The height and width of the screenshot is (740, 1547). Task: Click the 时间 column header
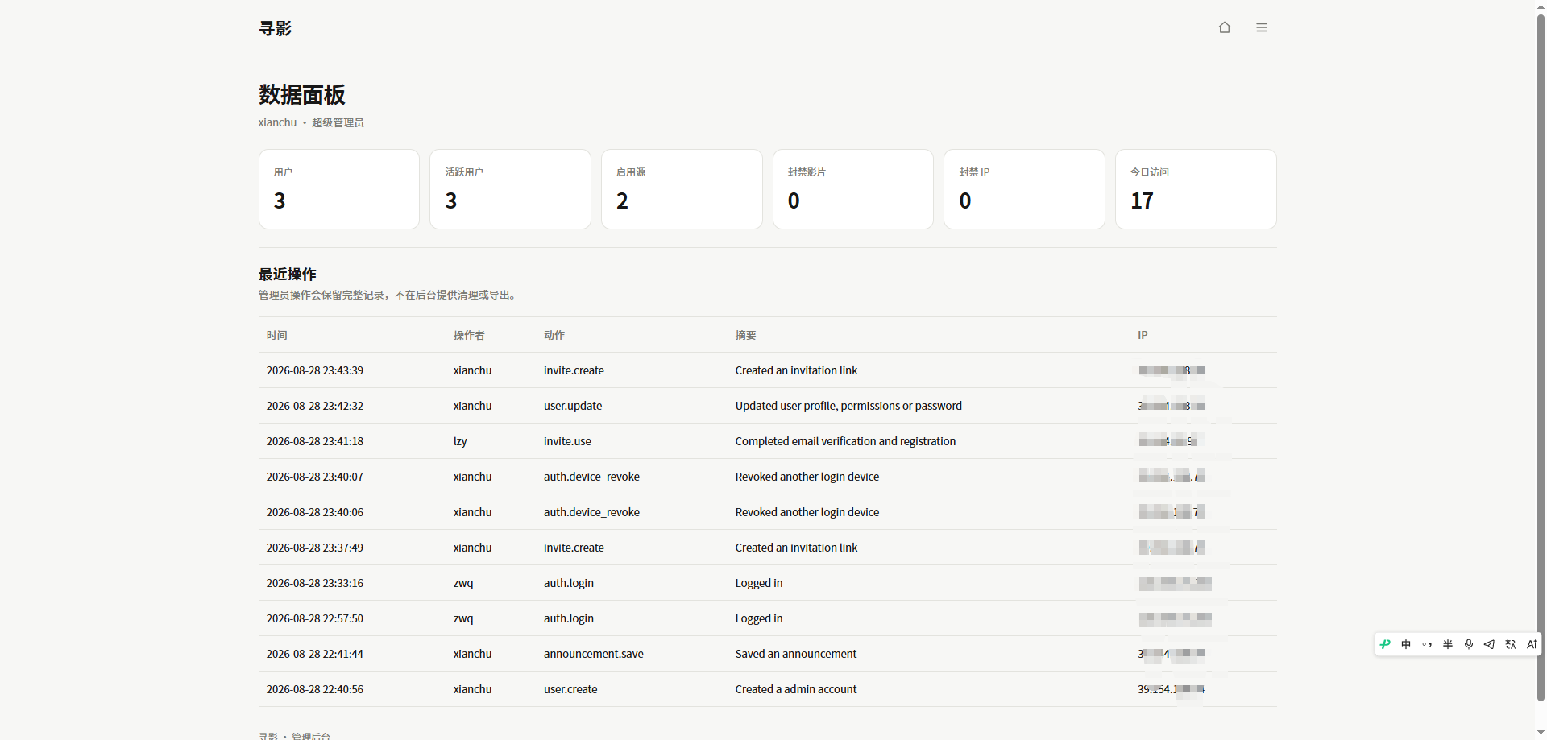point(277,335)
